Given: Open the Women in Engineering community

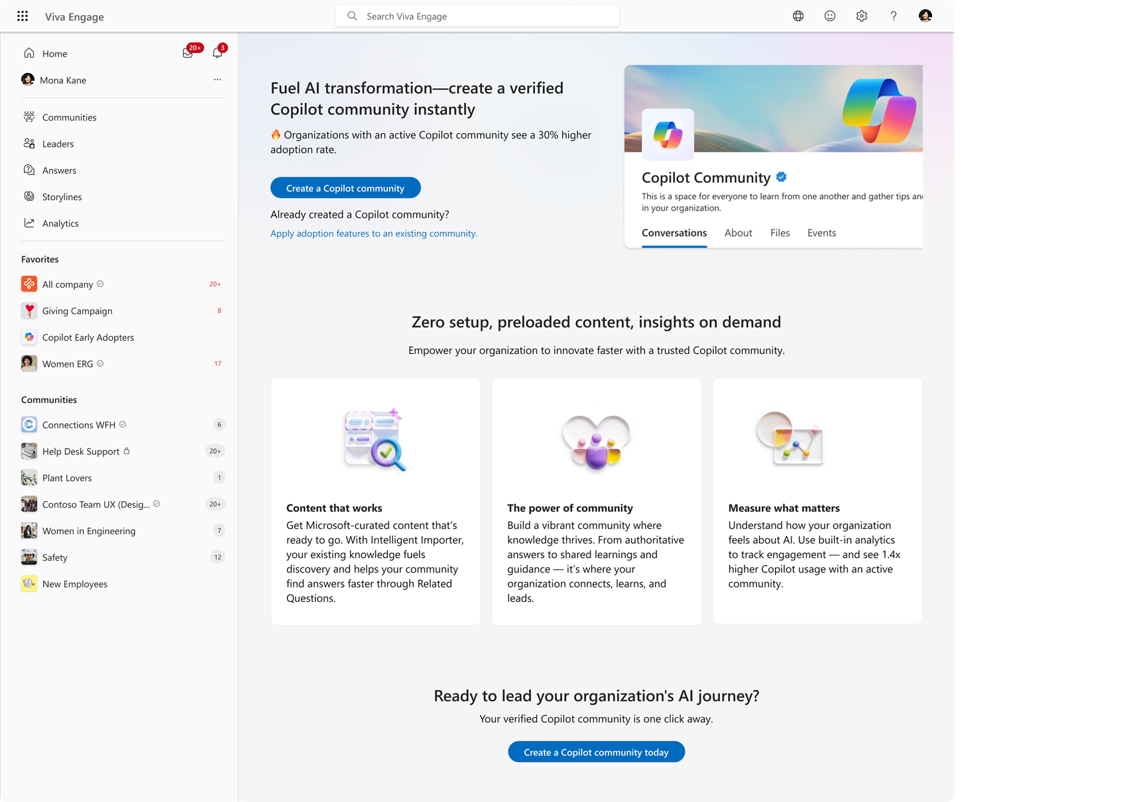Looking at the screenshot, I should tap(89, 530).
